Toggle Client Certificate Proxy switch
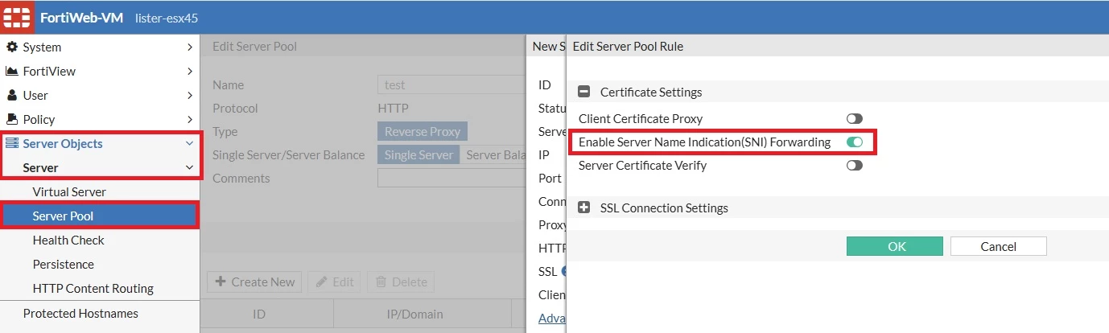1109x333 pixels. pyautogui.click(x=855, y=118)
